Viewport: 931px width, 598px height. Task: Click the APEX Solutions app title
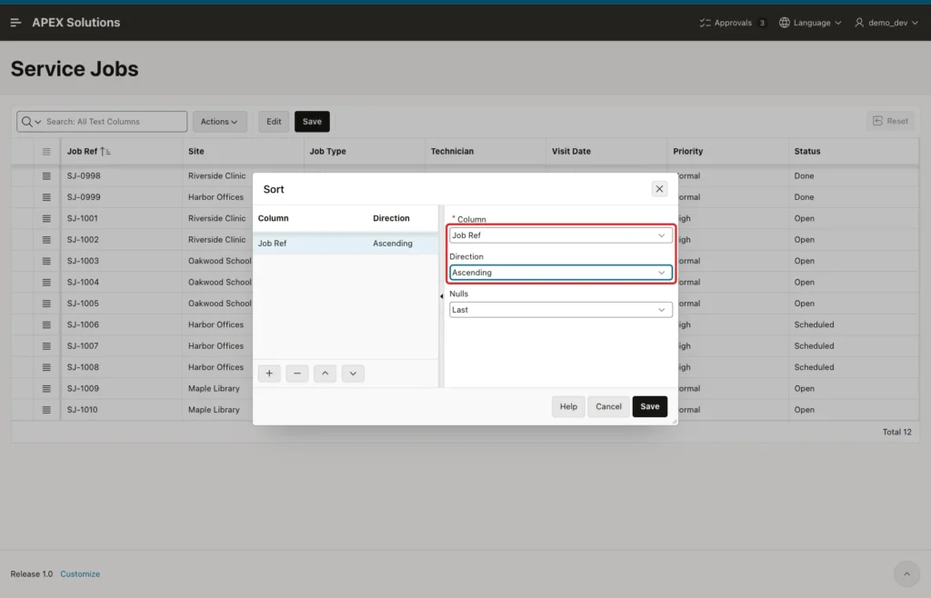[x=76, y=23]
